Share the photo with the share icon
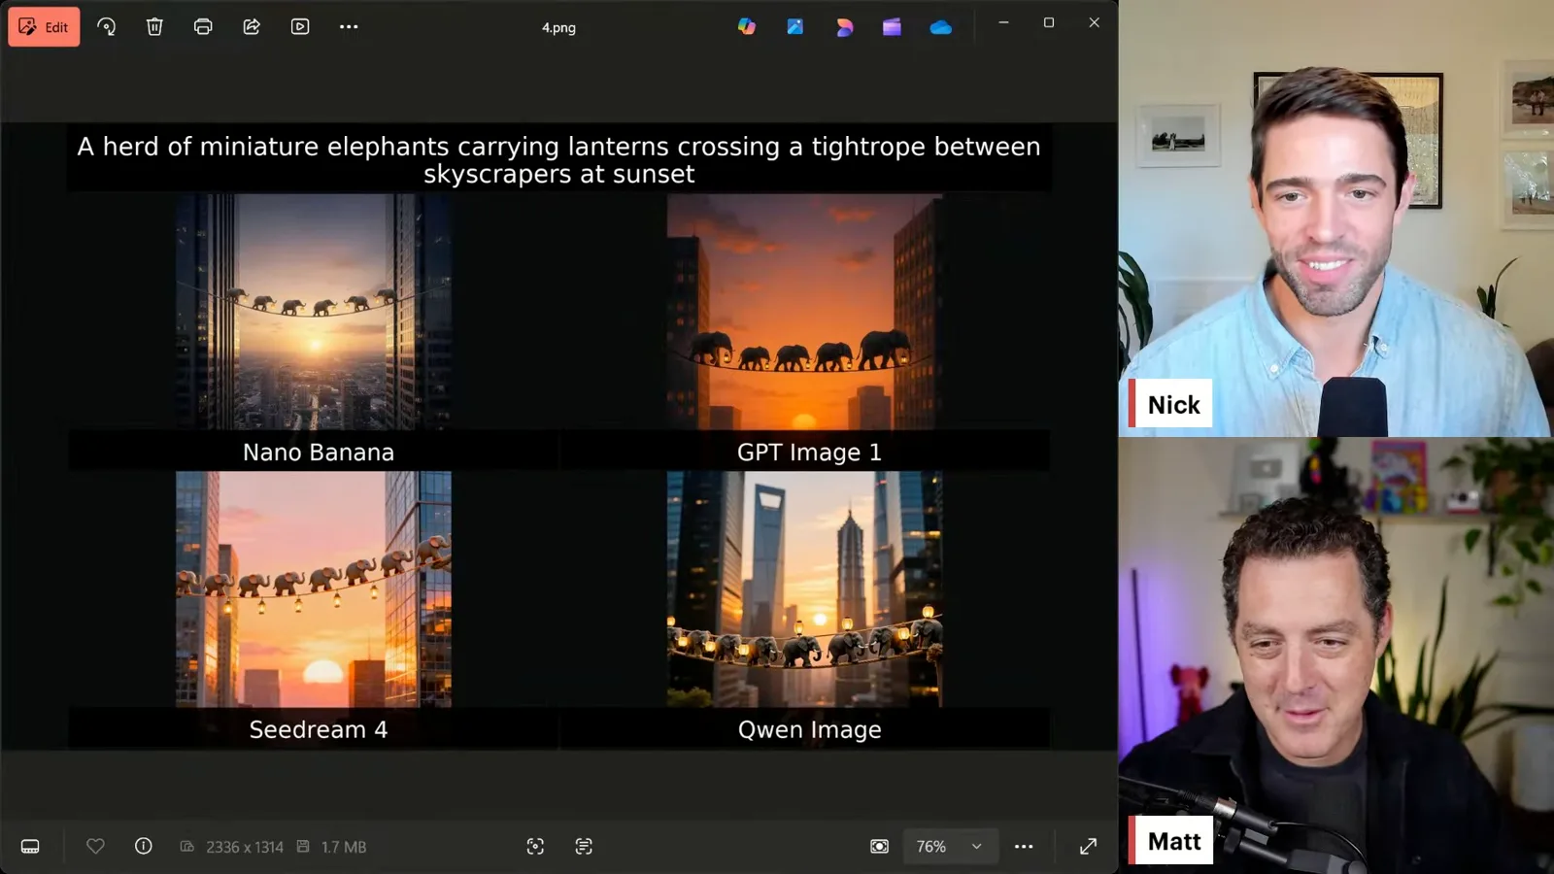This screenshot has height=874, width=1554. point(252,26)
